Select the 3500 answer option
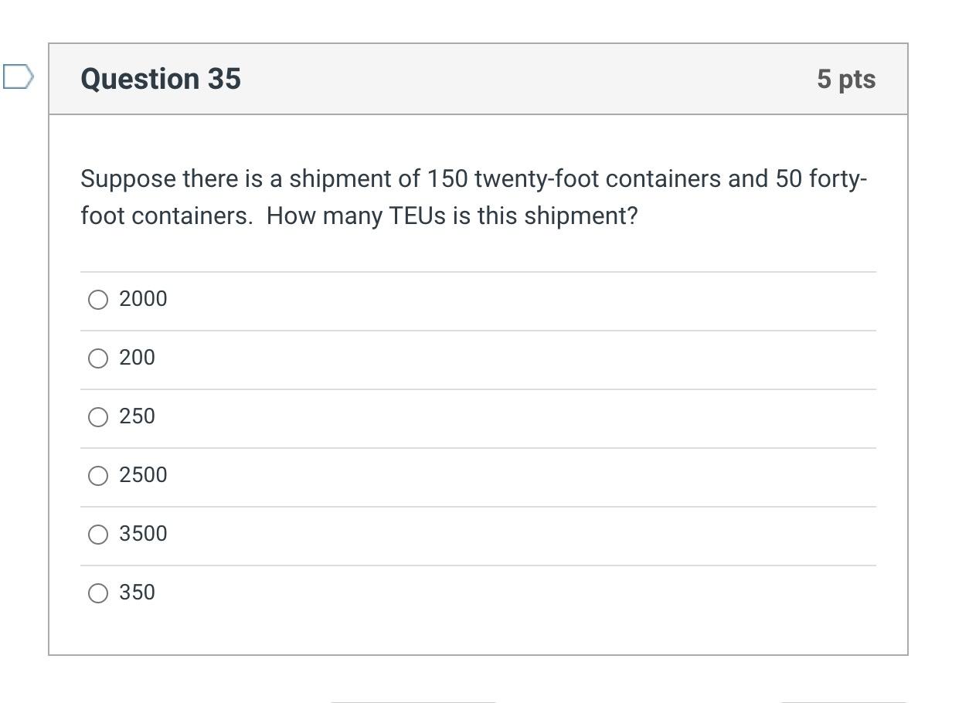 (x=97, y=534)
